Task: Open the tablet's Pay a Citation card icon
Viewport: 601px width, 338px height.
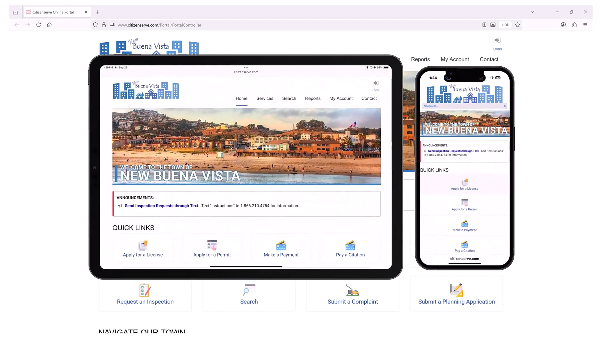Action: (350, 245)
